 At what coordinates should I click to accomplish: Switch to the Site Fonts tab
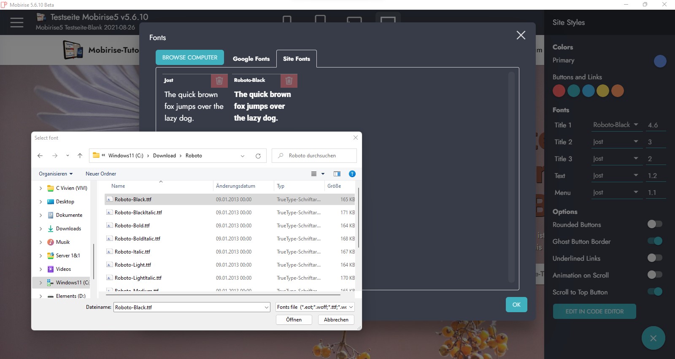point(297,59)
